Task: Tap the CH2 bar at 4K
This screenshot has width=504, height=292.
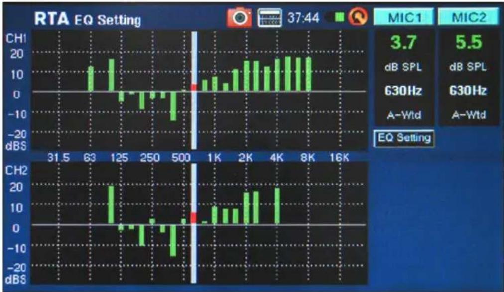Action: point(277,205)
